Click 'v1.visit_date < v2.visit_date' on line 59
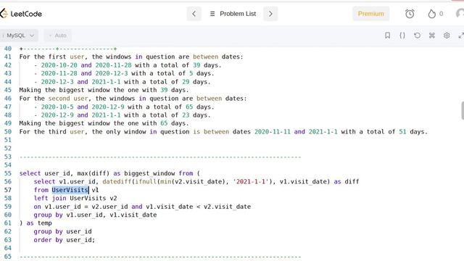 click(x=198, y=207)
